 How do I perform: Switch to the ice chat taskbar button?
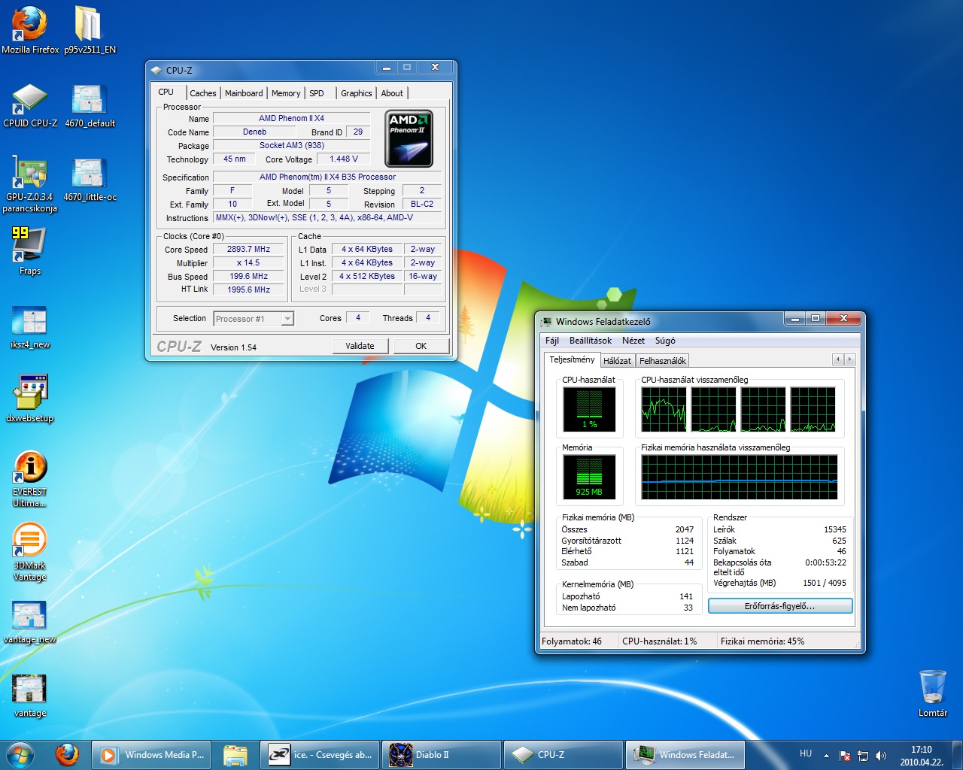click(320, 755)
